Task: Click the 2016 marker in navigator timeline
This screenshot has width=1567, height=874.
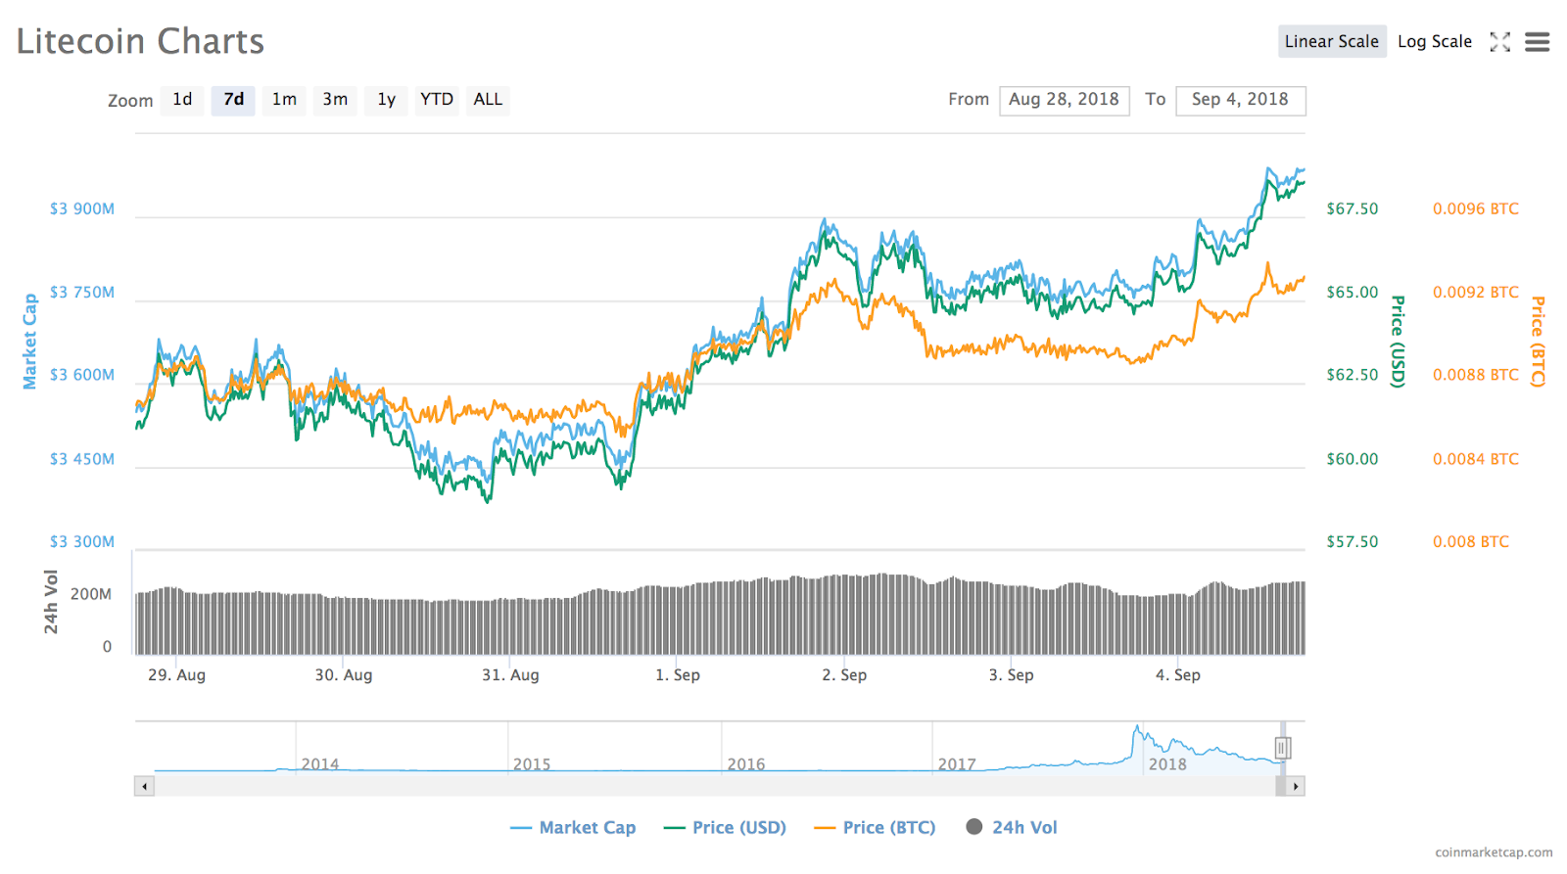Action: tap(746, 764)
